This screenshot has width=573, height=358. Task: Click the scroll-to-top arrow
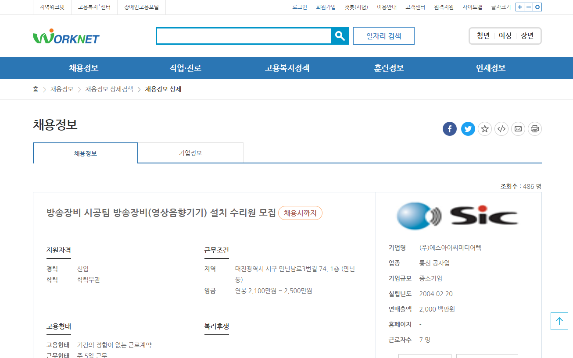point(559,321)
